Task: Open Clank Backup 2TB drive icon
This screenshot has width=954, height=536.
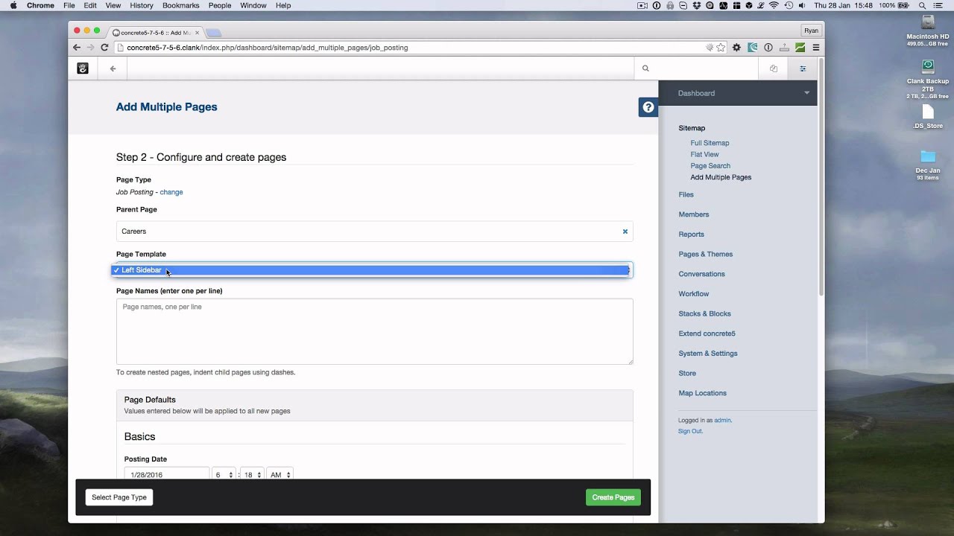Action: [x=928, y=67]
